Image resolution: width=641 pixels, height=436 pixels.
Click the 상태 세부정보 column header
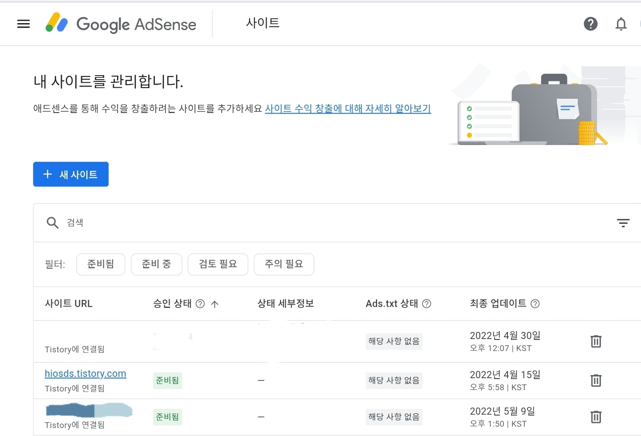pyautogui.click(x=286, y=304)
